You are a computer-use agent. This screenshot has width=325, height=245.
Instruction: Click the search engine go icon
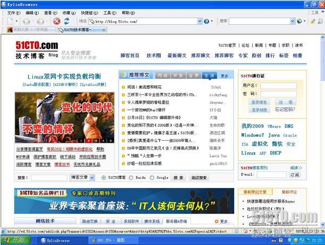tap(299, 21)
